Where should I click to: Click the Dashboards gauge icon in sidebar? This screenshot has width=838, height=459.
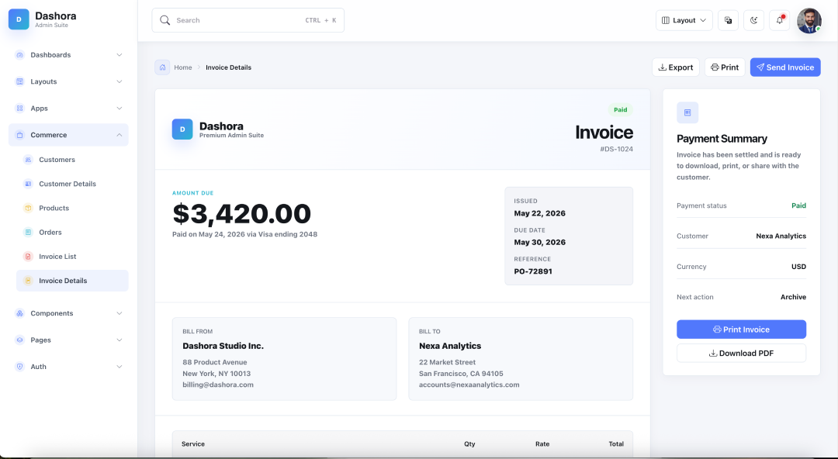click(x=19, y=55)
